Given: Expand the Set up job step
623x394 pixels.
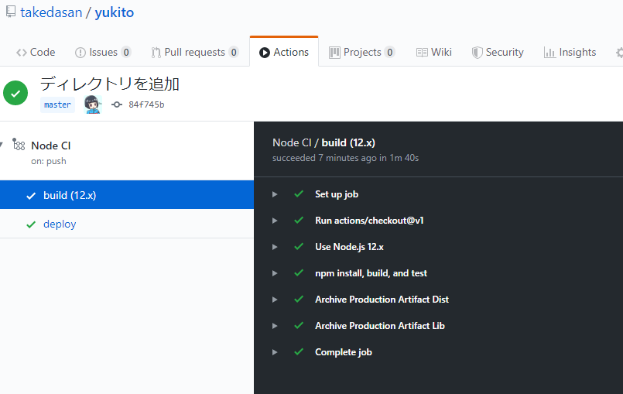Looking at the screenshot, I should coord(275,194).
